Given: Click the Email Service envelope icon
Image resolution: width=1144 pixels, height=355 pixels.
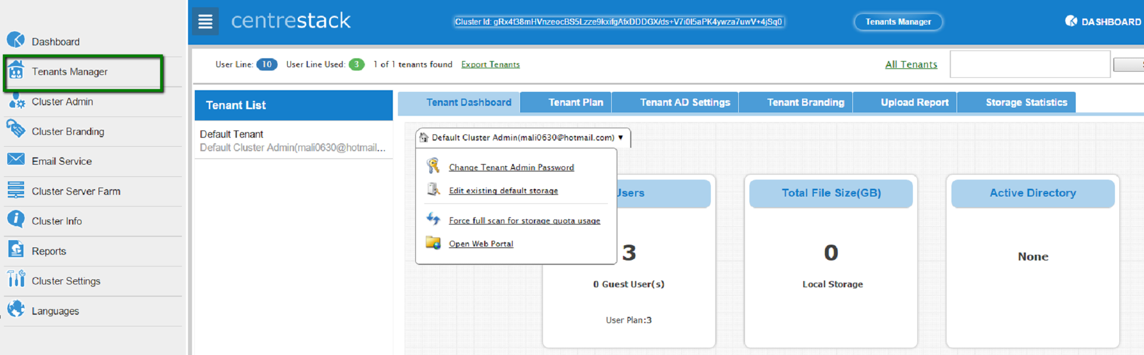Looking at the screenshot, I should click(x=16, y=159).
